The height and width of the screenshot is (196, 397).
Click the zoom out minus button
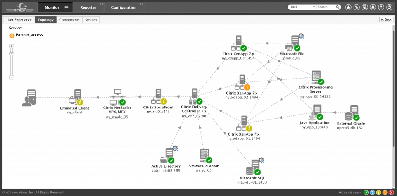(x=12, y=77)
